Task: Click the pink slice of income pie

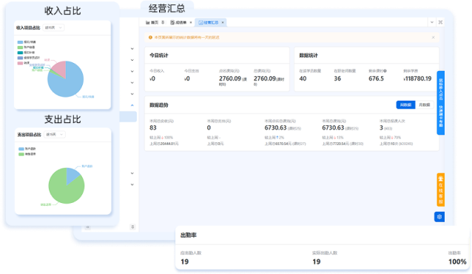Action: [x=60, y=68]
